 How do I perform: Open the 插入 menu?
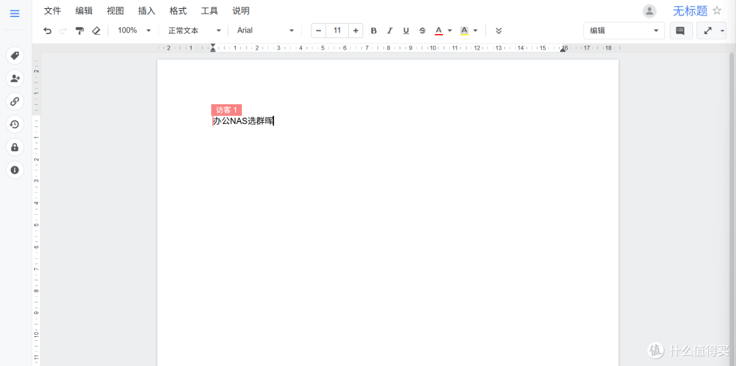[147, 11]
